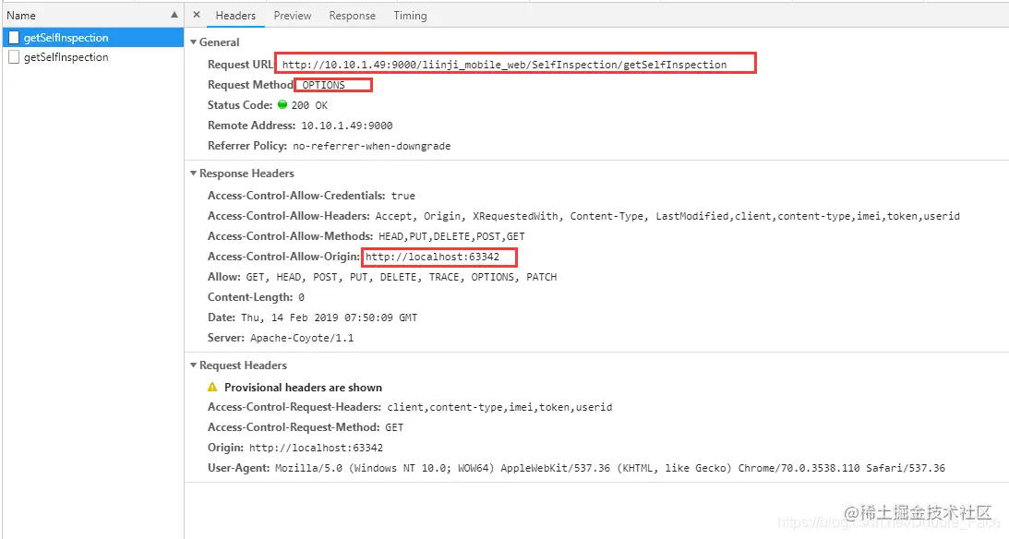This screenshot has width=1009, height=539.
Task: Collapse the Response Headers section
Action: [193, 173]
